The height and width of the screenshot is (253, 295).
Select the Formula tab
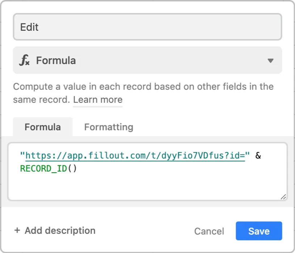[x=43, y=127]
